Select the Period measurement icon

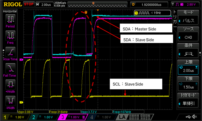coord(10,19)
